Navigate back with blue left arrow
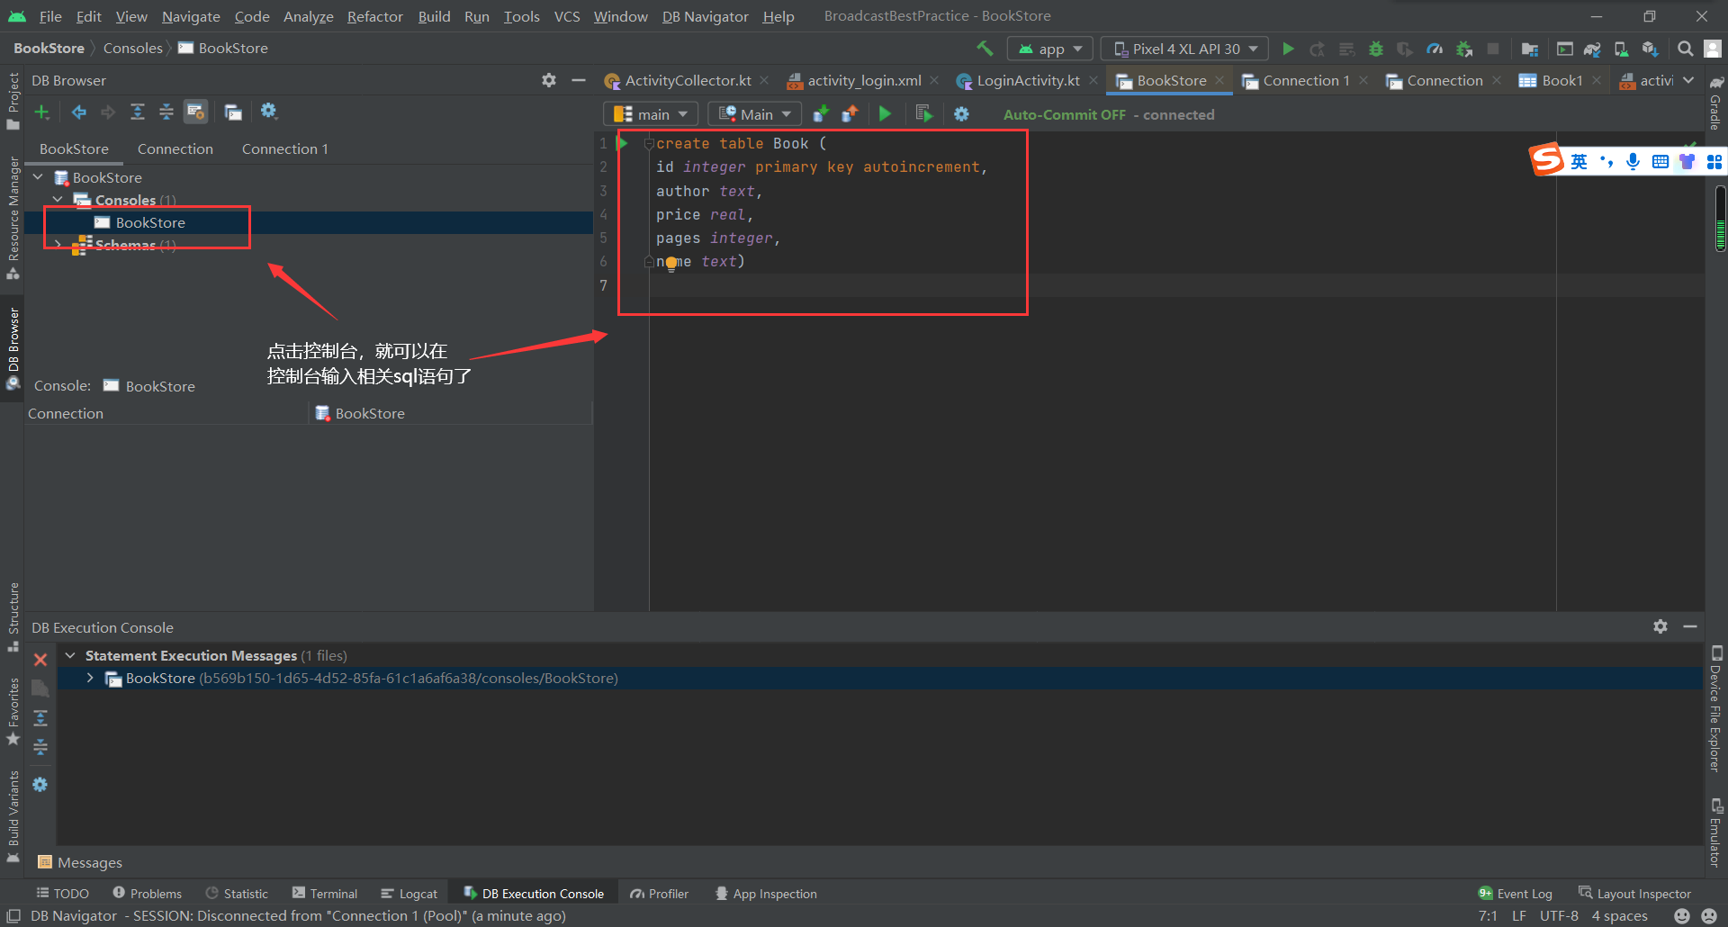The width and height of the screenshot is (1728, 927). [79, 112]
